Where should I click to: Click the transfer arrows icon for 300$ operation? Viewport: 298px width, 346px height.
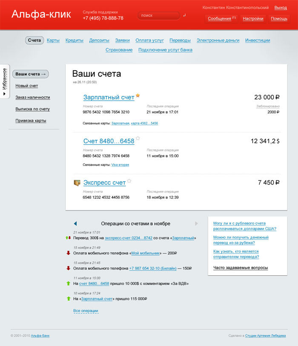tap(68, 238)
